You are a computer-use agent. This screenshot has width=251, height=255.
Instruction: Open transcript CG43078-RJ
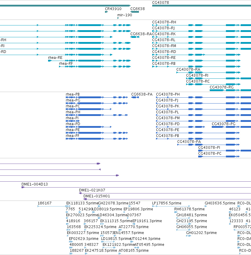pyautogui.click(x=163, y=28)
